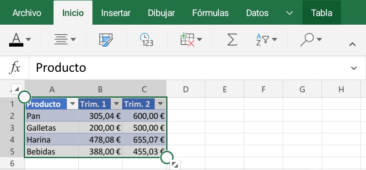Open the Tabla contextual tab

click(x=322, y=13)
